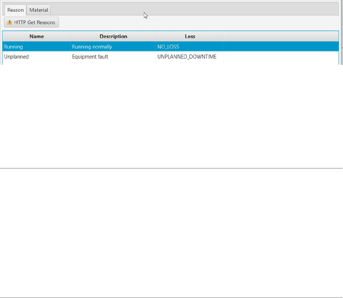Sort by the Name column header

click(37, 36)
